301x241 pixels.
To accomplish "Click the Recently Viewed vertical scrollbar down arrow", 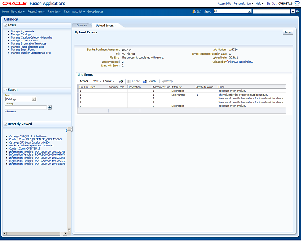I will [69, 230].
